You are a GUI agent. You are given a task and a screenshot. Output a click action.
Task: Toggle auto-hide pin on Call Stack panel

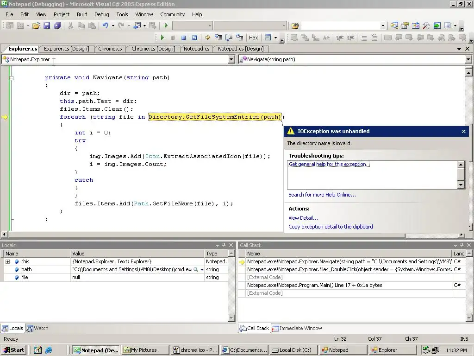[462, 245]
